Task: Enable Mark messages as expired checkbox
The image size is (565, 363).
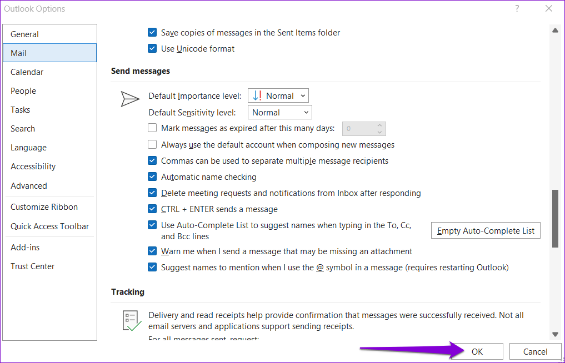Action: click(x=152, y=128)
